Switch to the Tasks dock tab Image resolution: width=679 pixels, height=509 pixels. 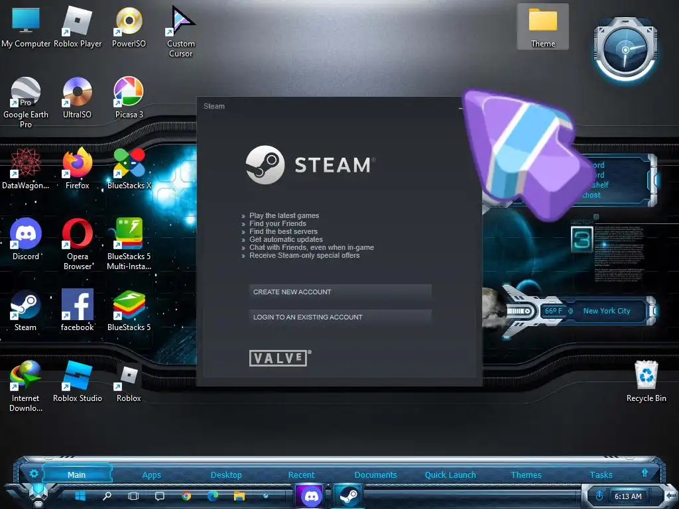601,475
